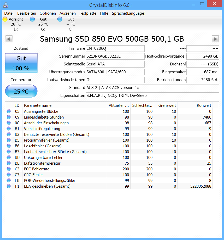The image size is (224, 240).
Task: Click status orb for row F1
Action: tap(9, 186)
